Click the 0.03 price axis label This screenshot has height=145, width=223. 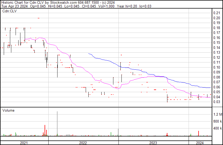216,102
